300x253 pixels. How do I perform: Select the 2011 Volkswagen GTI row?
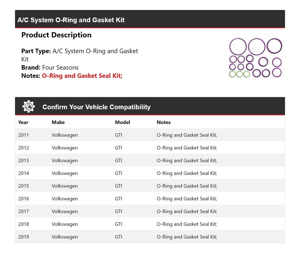[x=150, y=135]
